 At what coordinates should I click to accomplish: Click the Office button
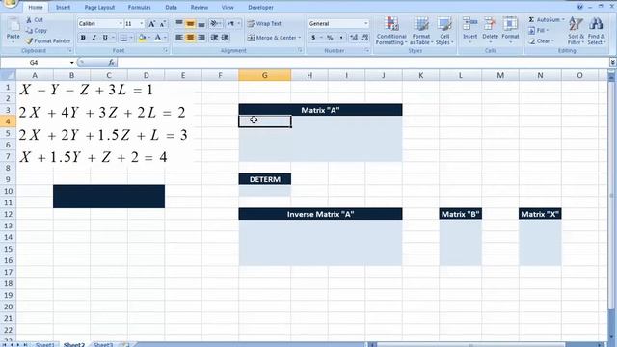pos(10,3)
